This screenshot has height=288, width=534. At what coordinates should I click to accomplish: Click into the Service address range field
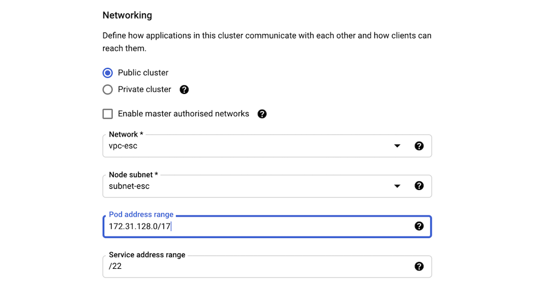[256, 267]
